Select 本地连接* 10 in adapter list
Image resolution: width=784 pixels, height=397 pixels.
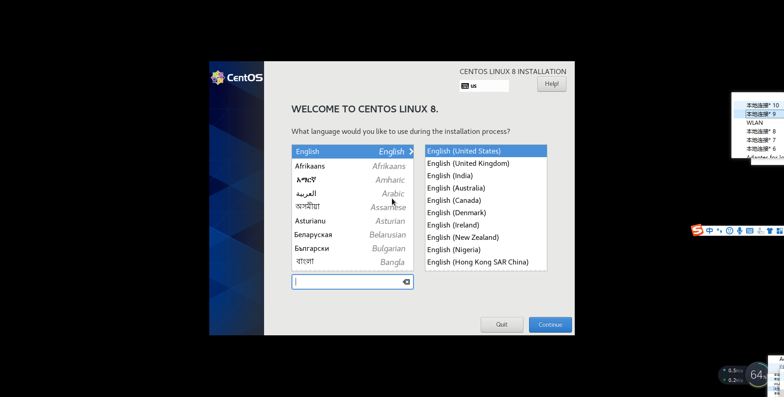759,106
